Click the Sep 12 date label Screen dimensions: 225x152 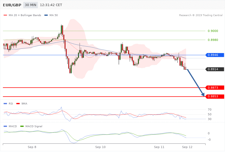[x=187, y=147]
